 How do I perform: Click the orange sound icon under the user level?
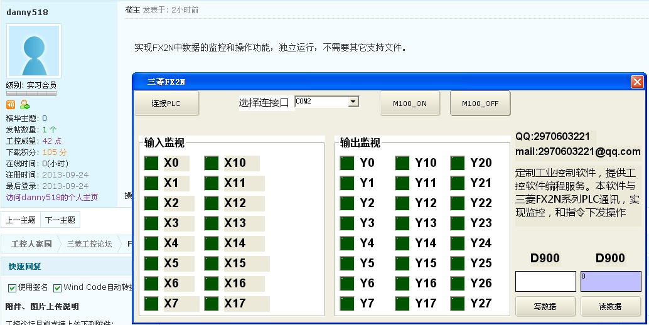click(x=11, y=105)
